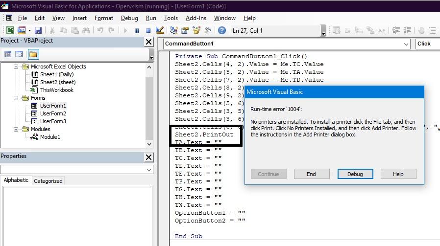
Task: Click the Help button in error dialog
Action: tap(398, 174)
